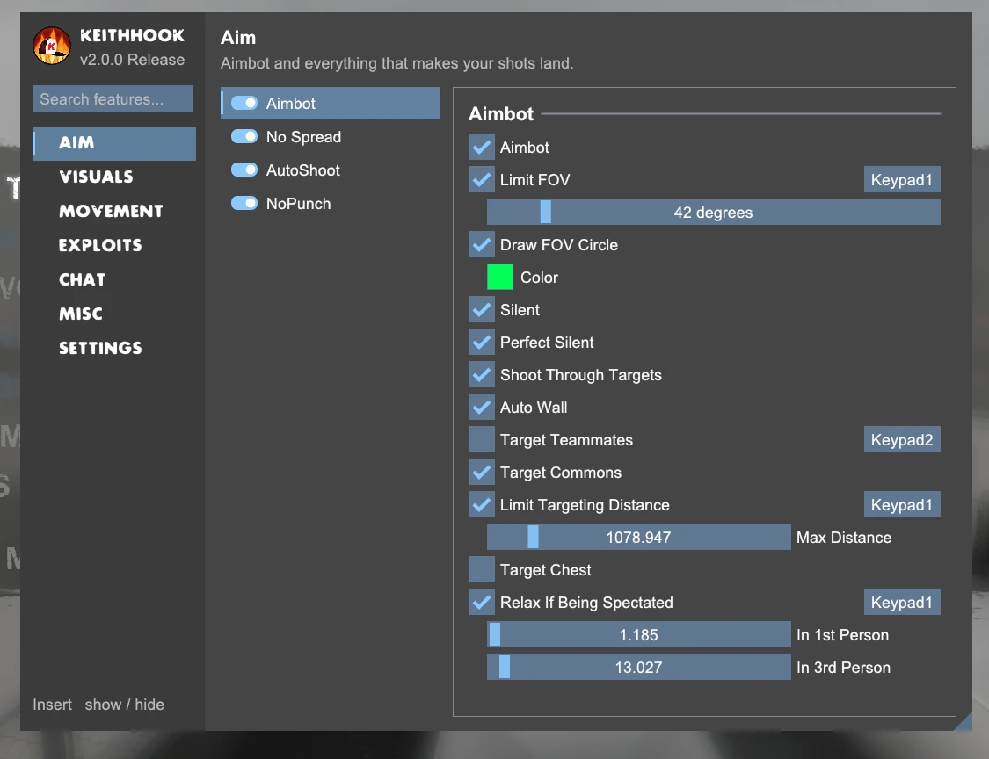Screen dimensions: 989x759
Task: Click the v2.0.0 Release version text
Action: click(x=133, y=60)
